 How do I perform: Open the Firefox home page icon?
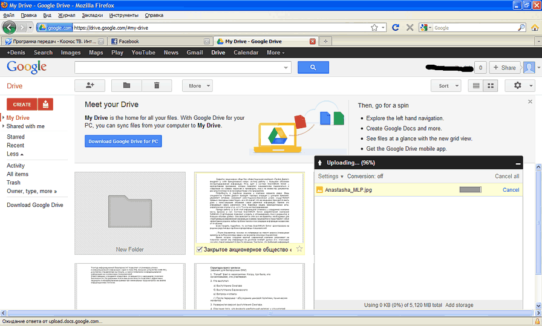click(x=535, y=27)
